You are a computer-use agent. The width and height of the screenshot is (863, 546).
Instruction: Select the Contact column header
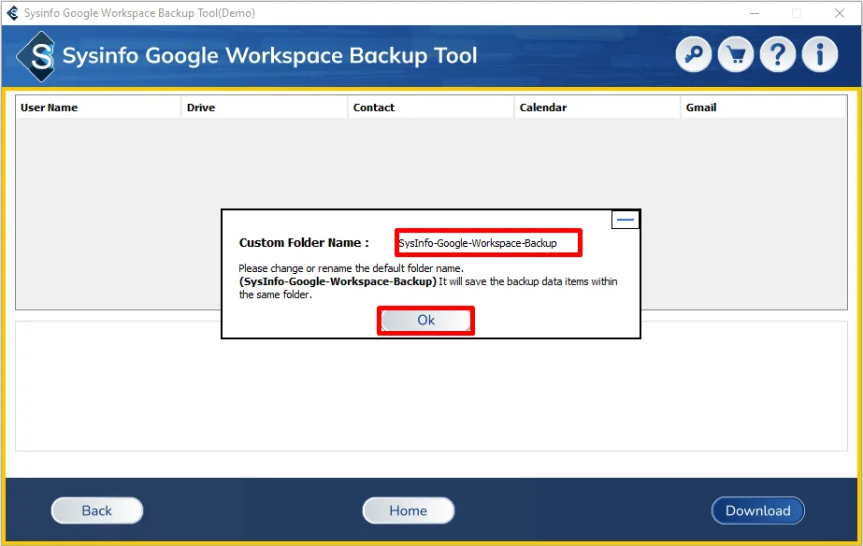click(x=431, y=108)
